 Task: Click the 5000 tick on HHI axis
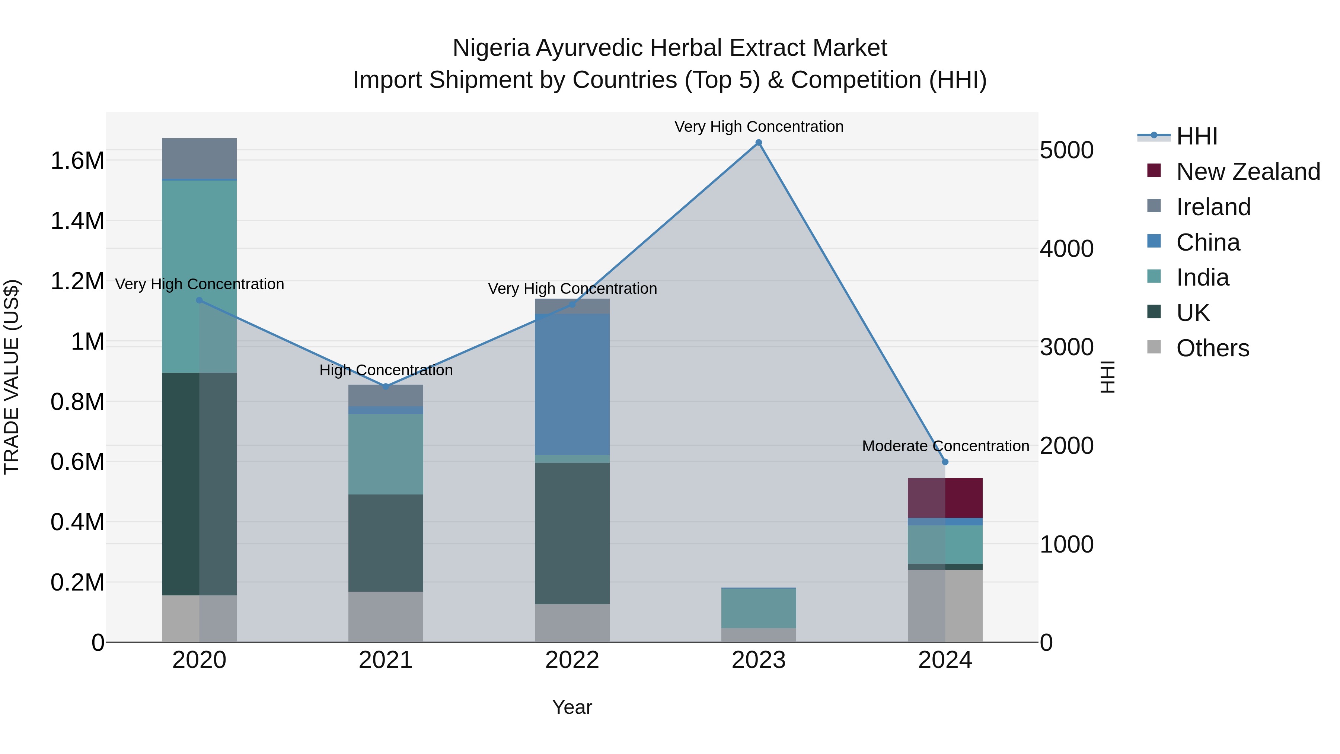pyautogui.click(x=1067, y=150)
